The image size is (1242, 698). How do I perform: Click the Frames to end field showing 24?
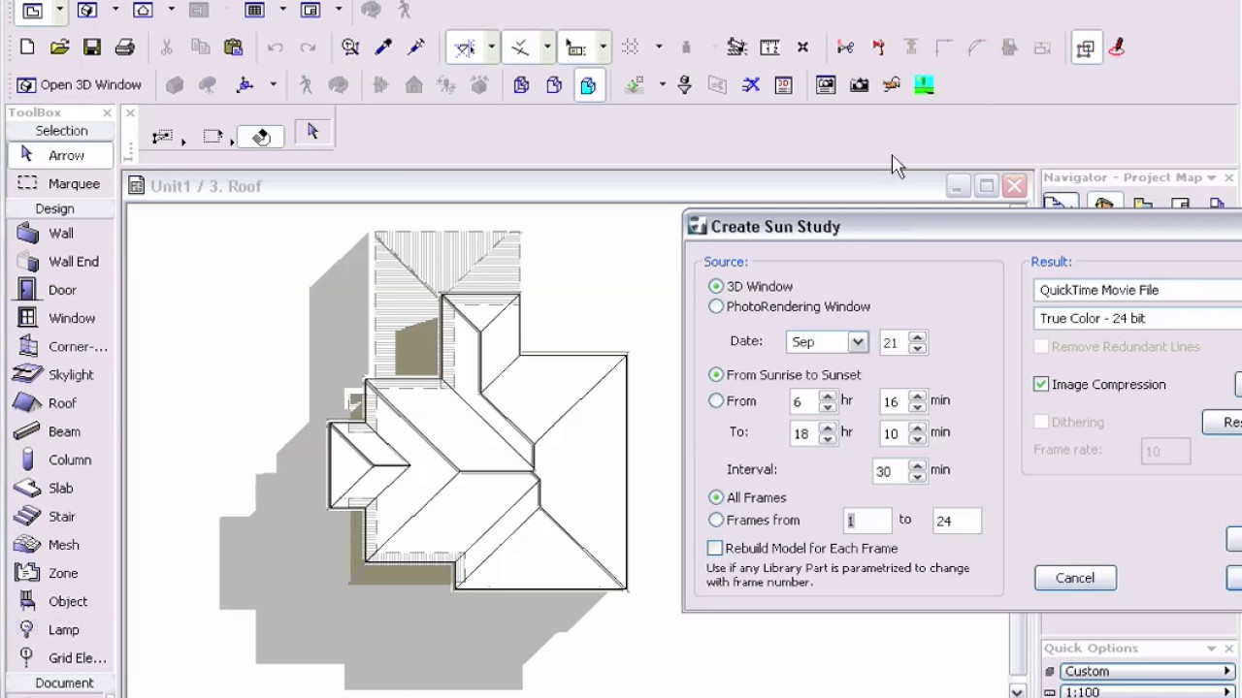(957, 521)
